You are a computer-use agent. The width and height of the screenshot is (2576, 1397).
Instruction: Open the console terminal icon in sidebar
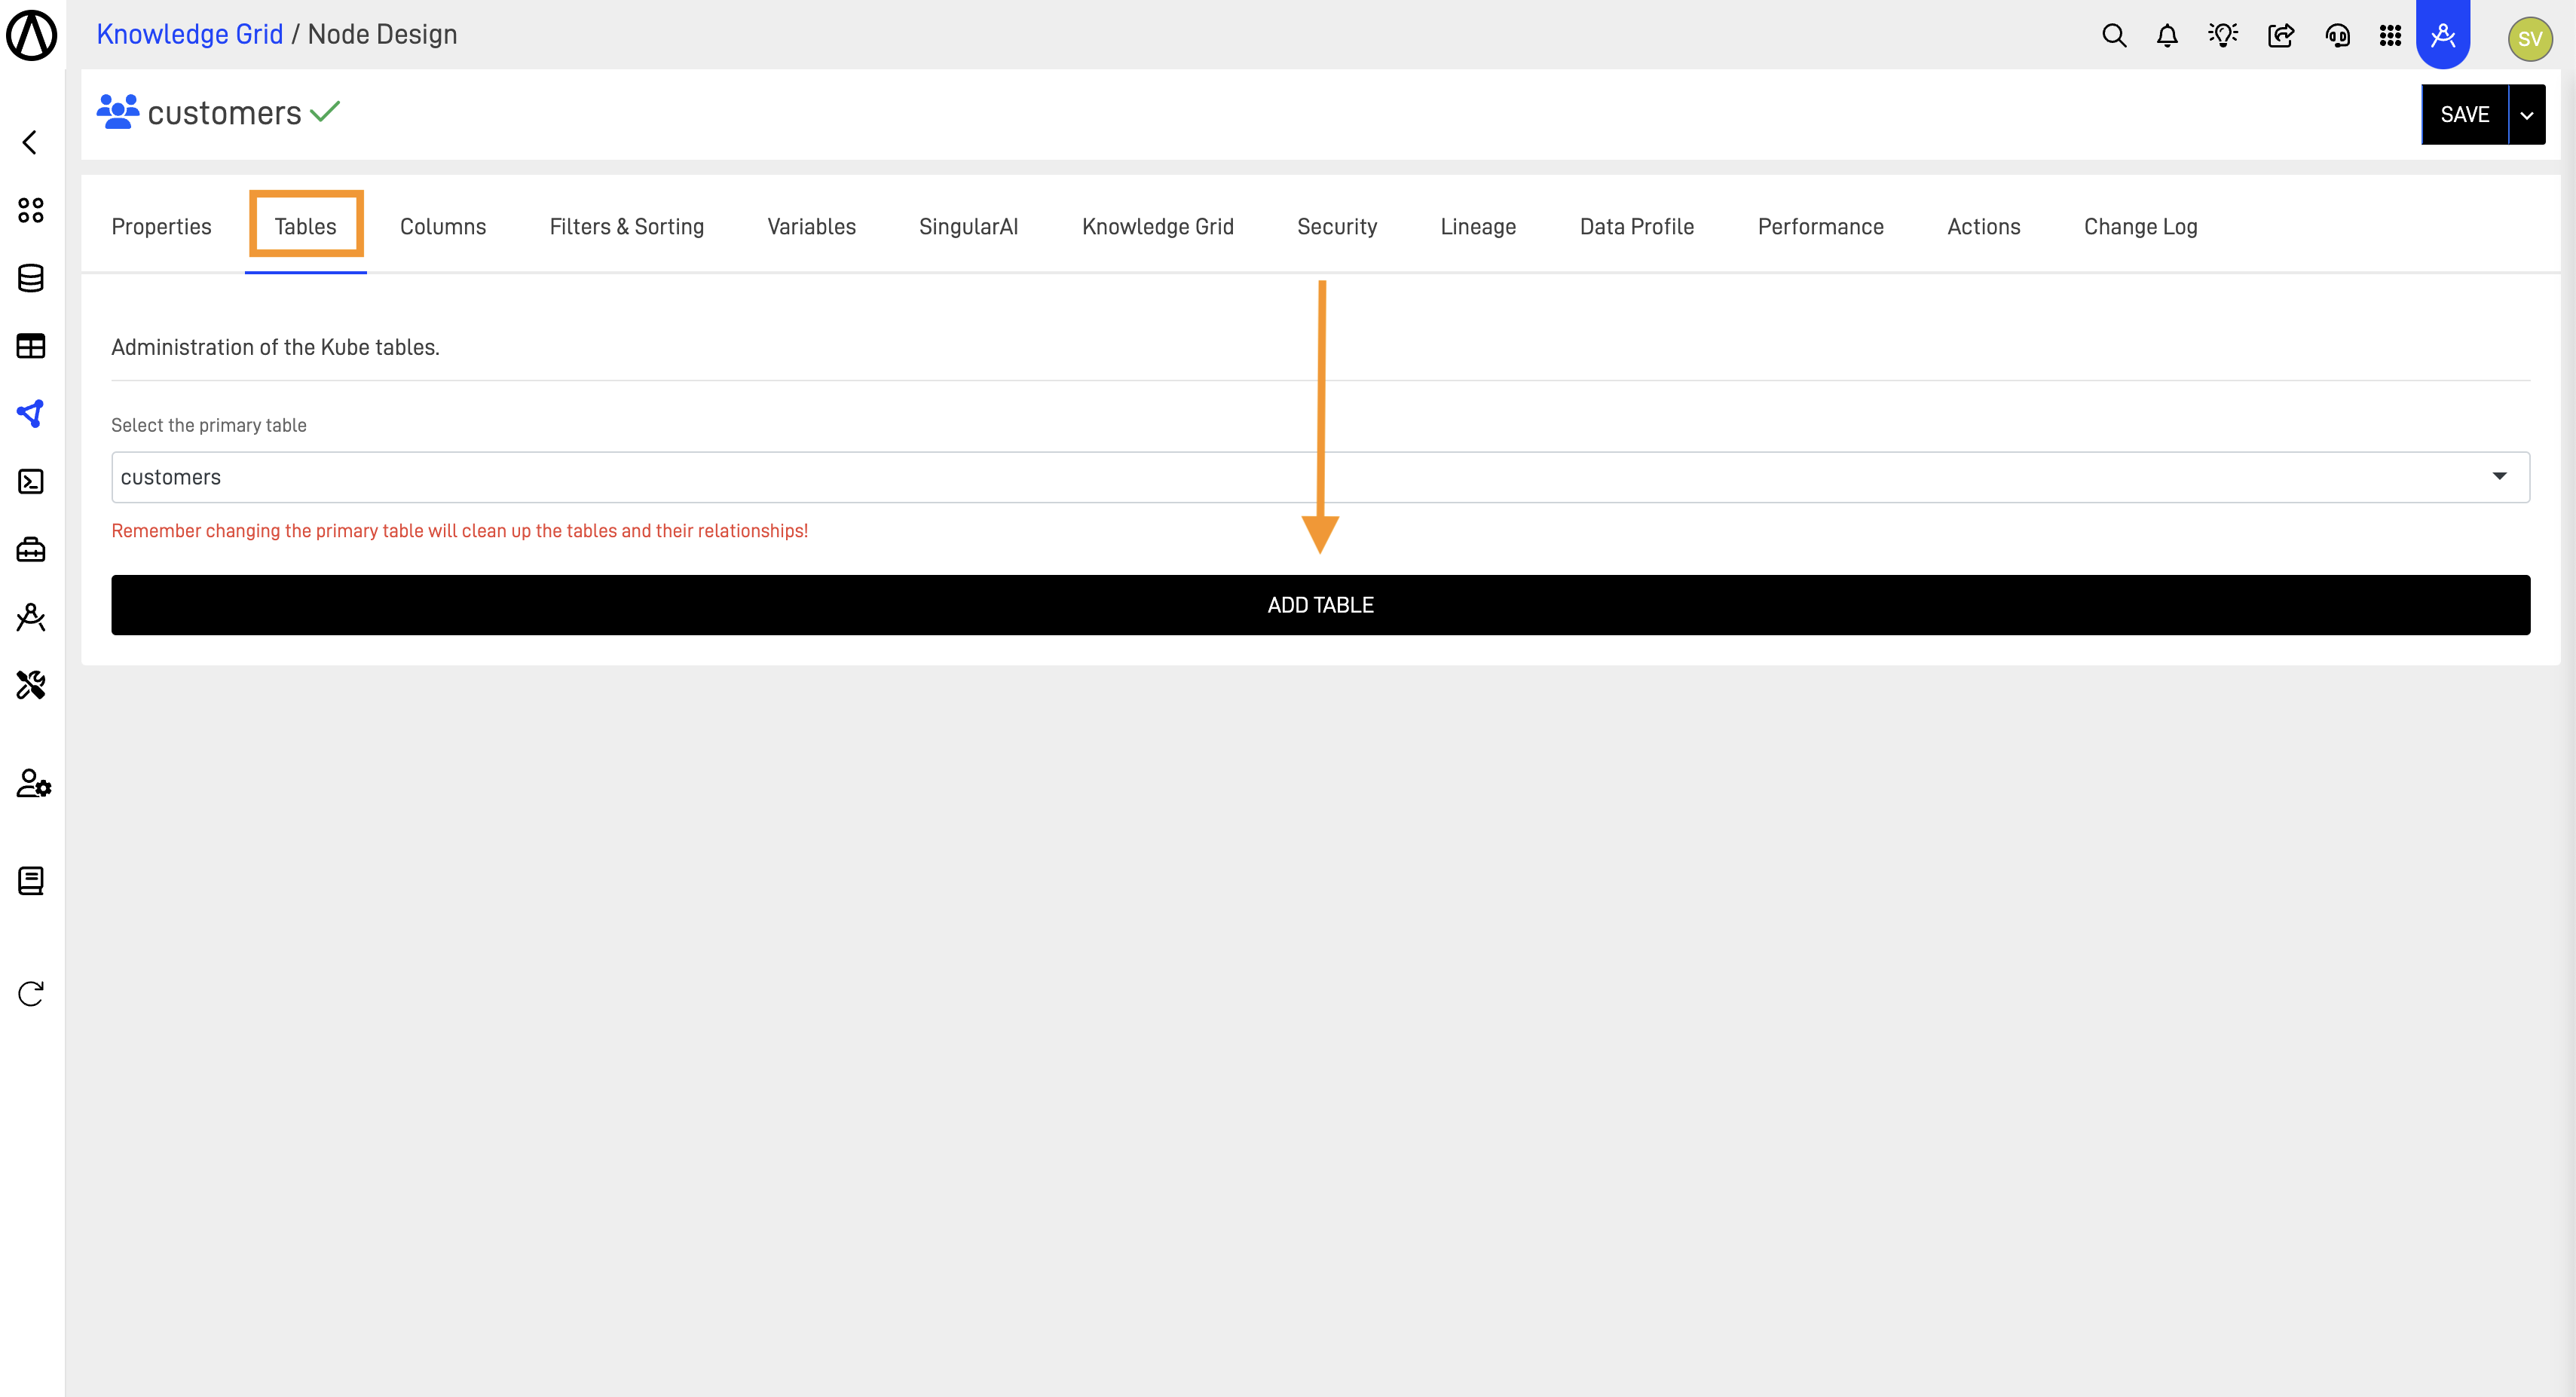[31, 482]
